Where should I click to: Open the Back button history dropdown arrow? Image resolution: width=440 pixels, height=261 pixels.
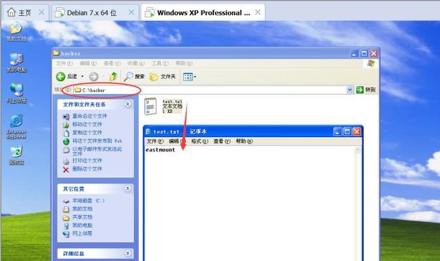(x=82, y=76)
